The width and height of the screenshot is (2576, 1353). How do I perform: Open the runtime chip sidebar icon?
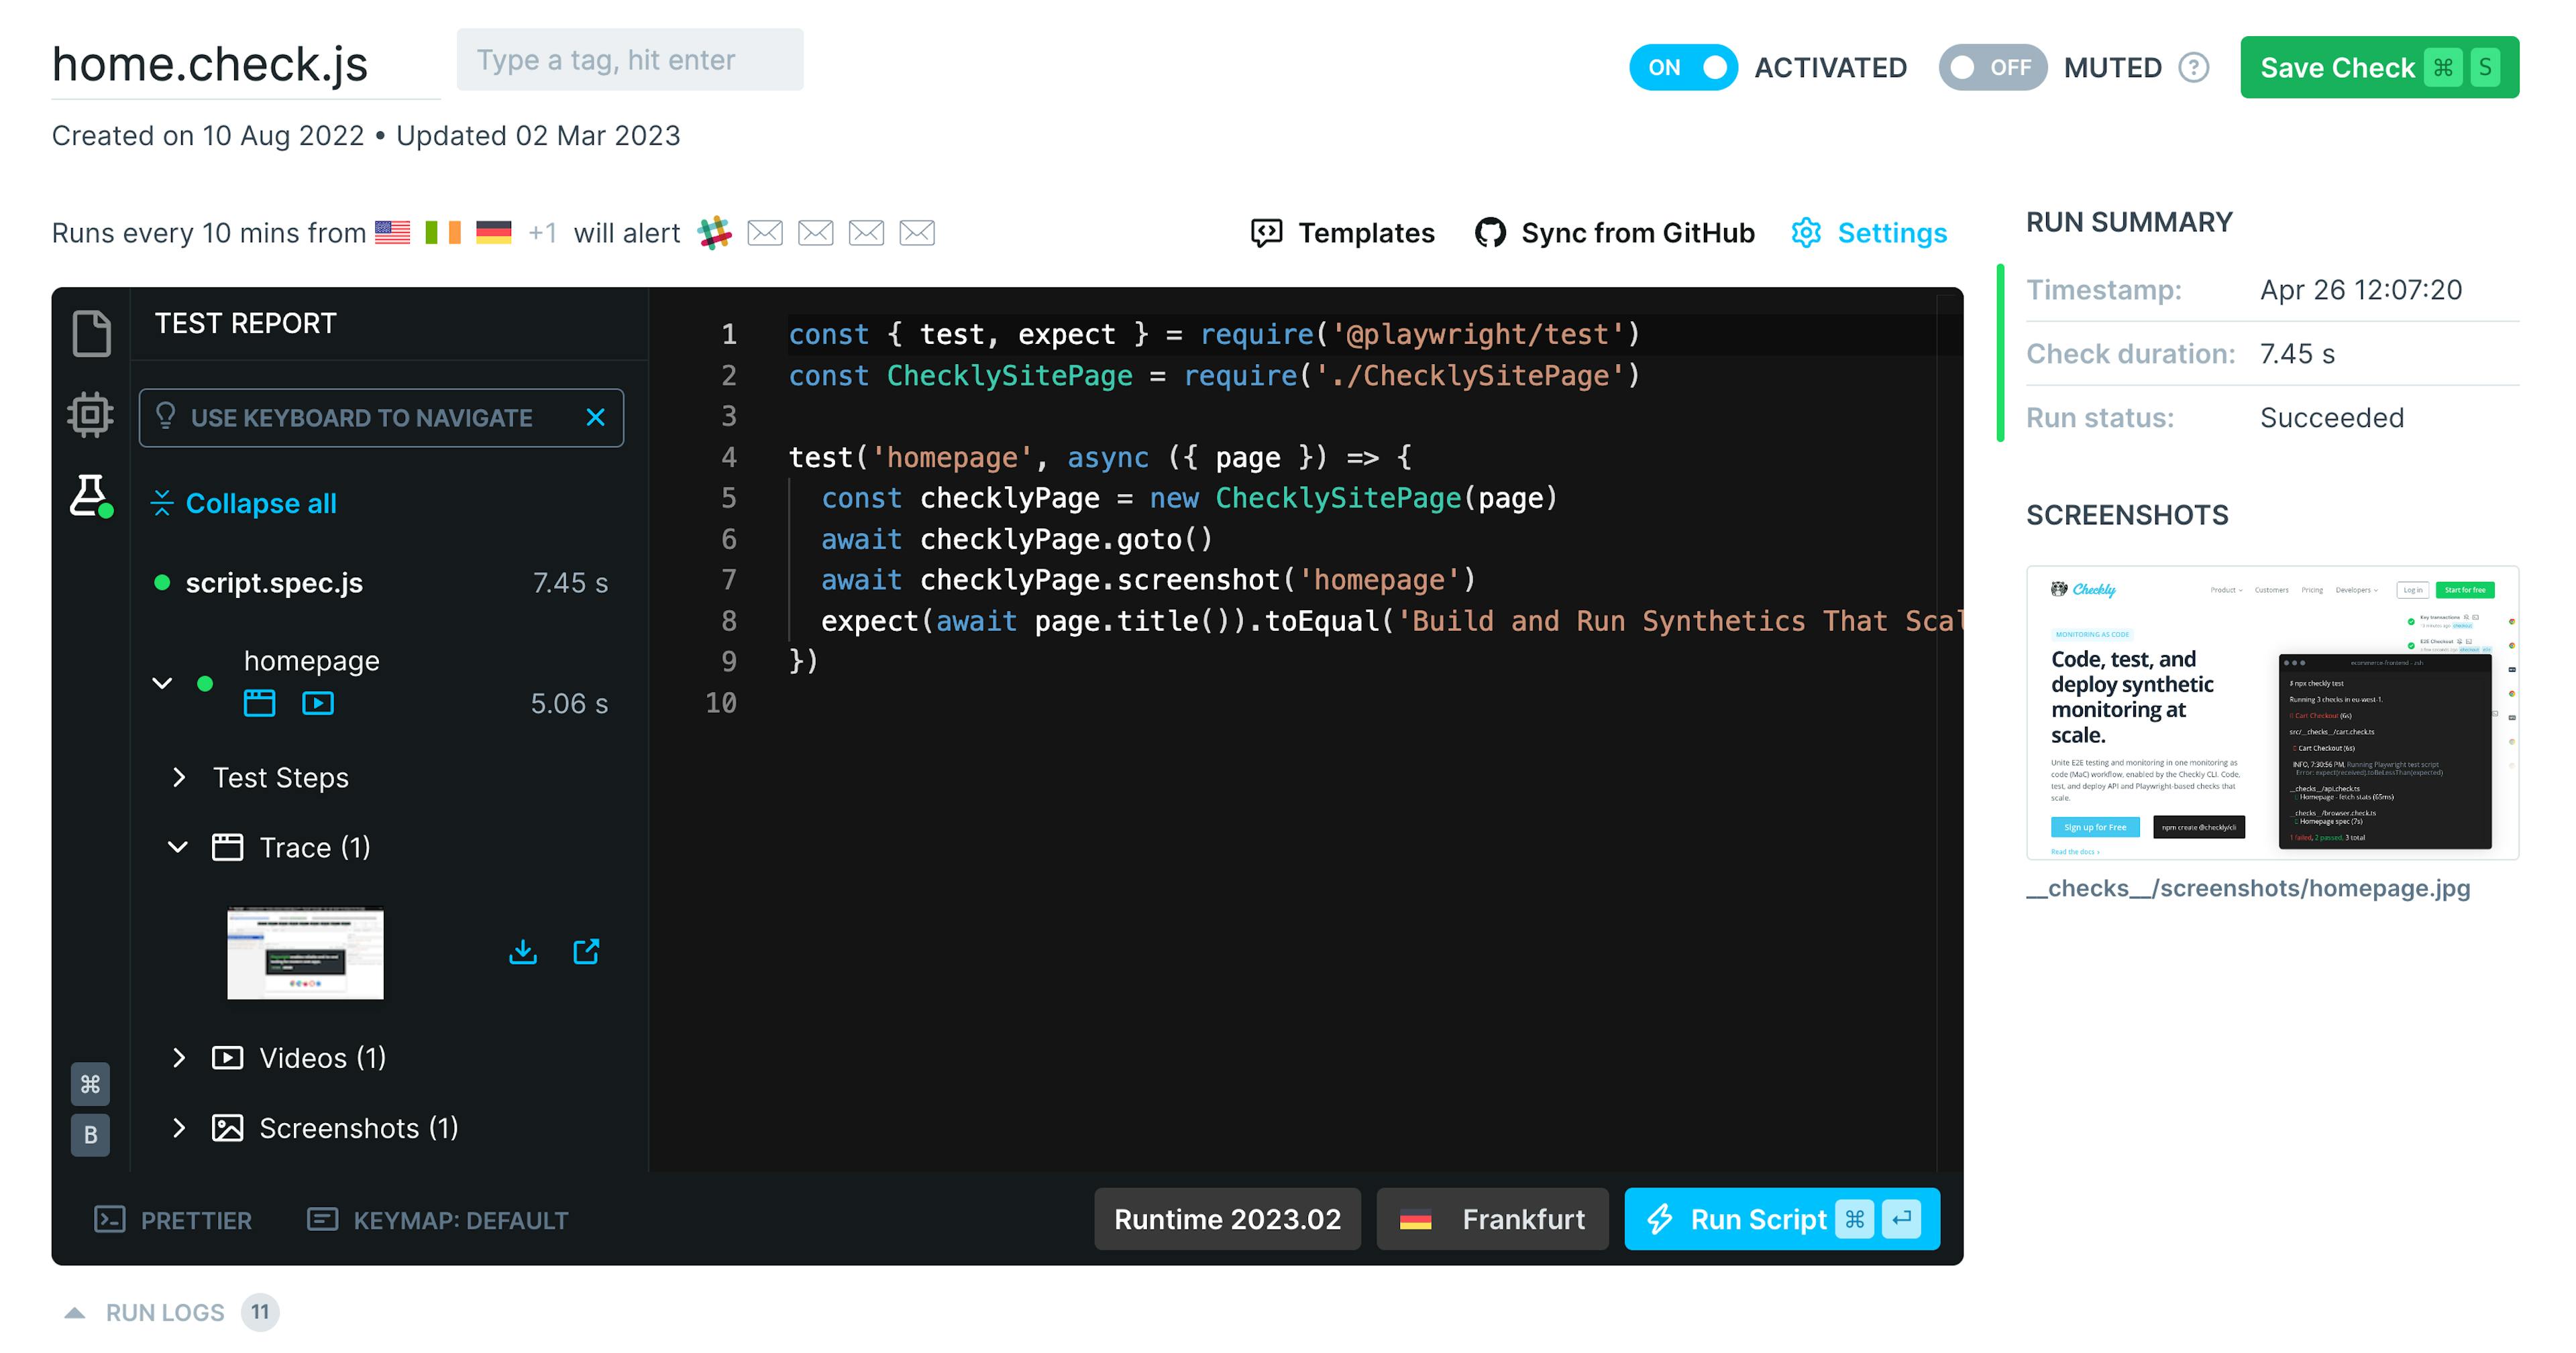pyautogui.click(x=91, y=414)
